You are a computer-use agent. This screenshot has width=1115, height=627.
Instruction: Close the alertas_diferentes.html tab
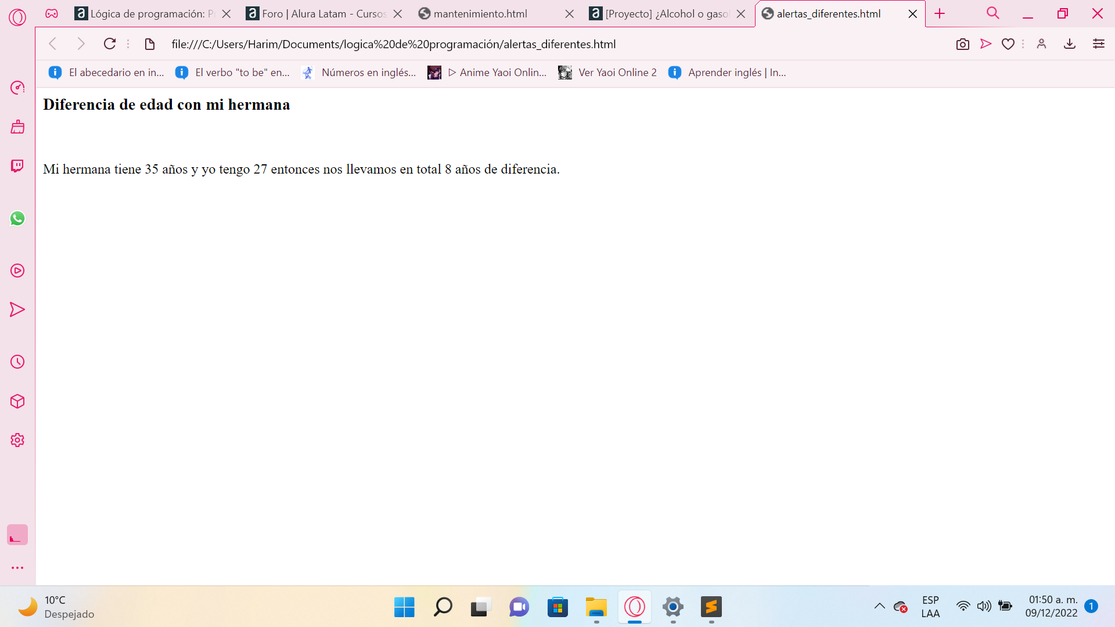[913, 14]
